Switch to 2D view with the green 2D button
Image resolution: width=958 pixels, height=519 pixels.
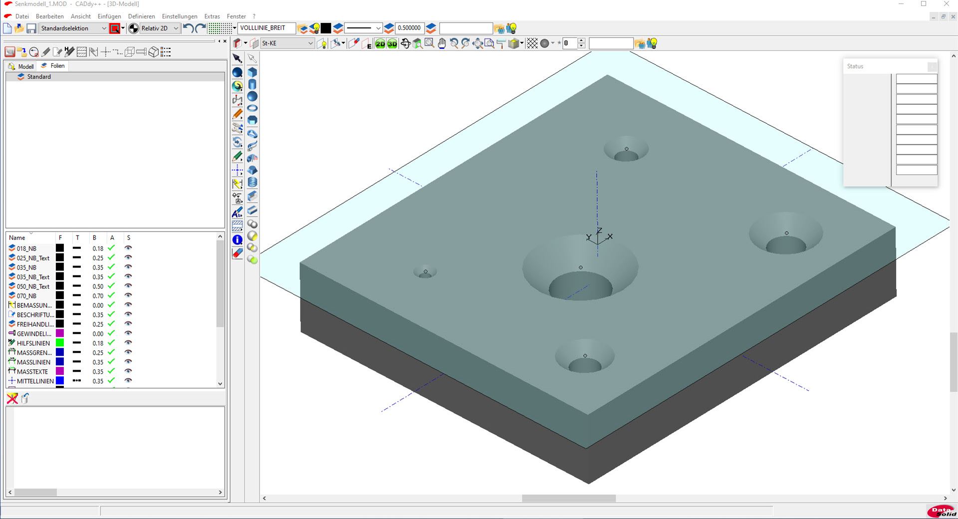pos(380,44)
